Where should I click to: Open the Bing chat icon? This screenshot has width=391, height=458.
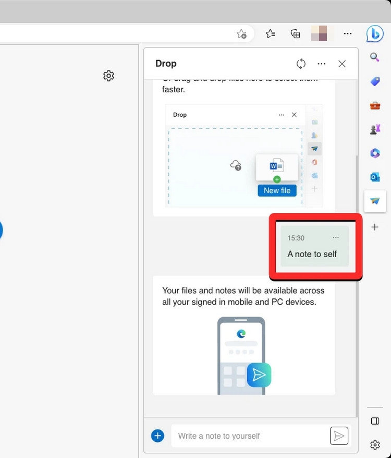pos(375,34)
